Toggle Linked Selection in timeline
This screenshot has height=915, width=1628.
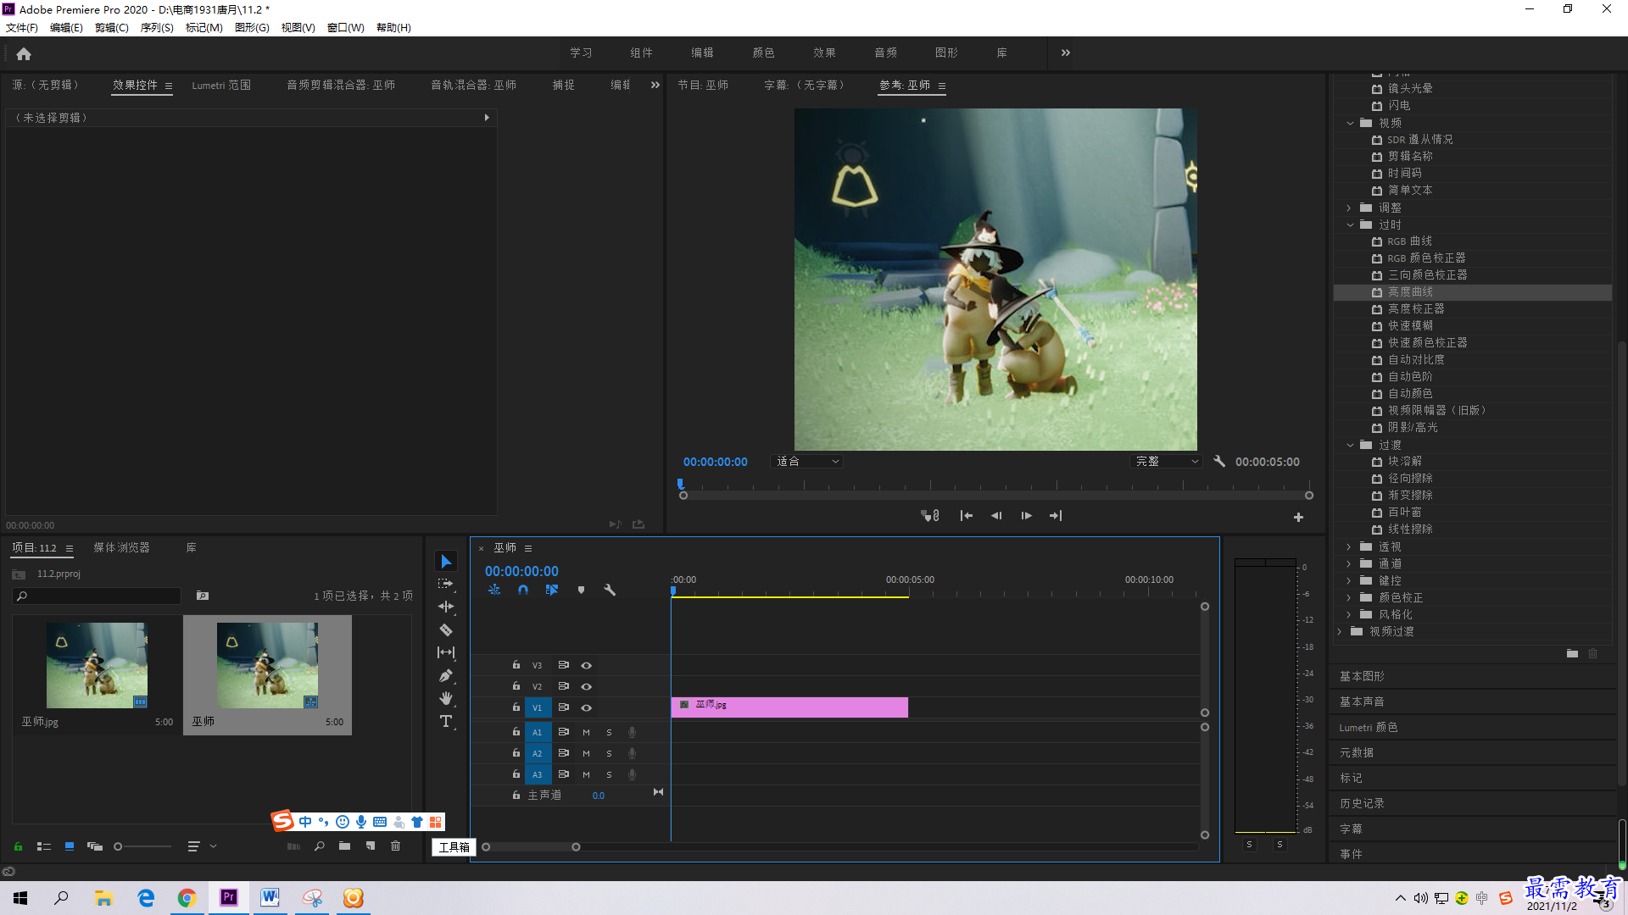[552, 590]
